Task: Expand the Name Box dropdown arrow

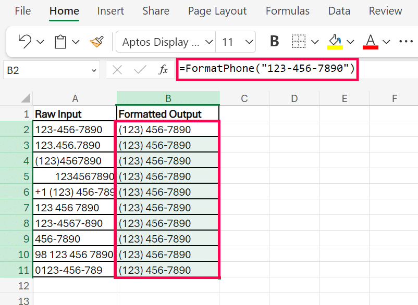Action: (94, 71)
